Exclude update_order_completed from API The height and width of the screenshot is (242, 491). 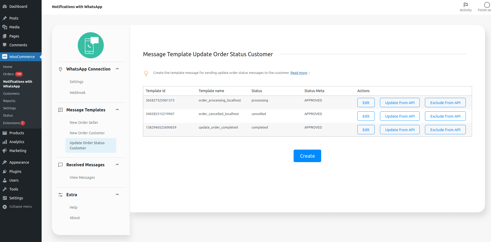pos(445,130)
